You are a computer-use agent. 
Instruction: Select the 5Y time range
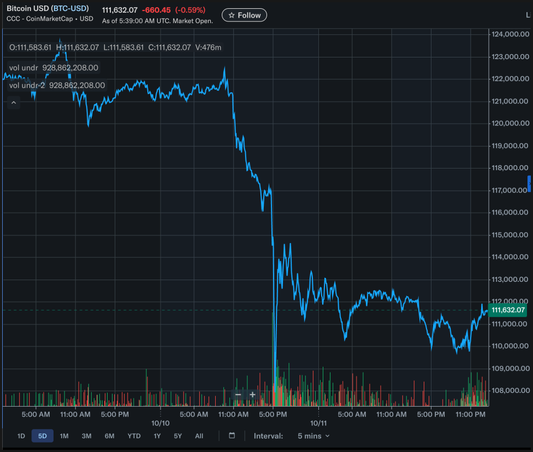178,436
